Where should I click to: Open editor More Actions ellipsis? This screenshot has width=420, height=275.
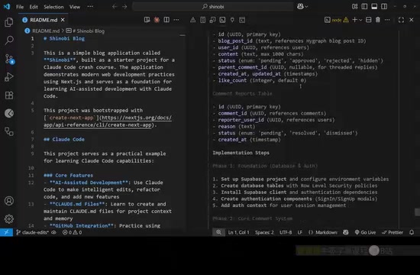pos(176,20)
